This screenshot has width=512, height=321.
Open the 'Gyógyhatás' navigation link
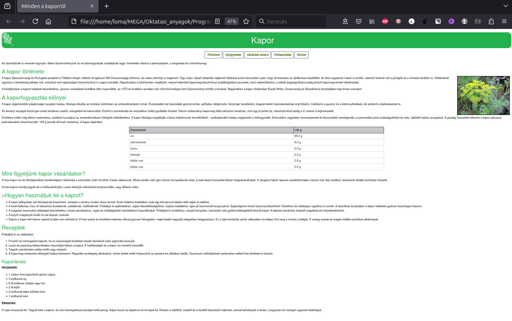coord(233,55)
